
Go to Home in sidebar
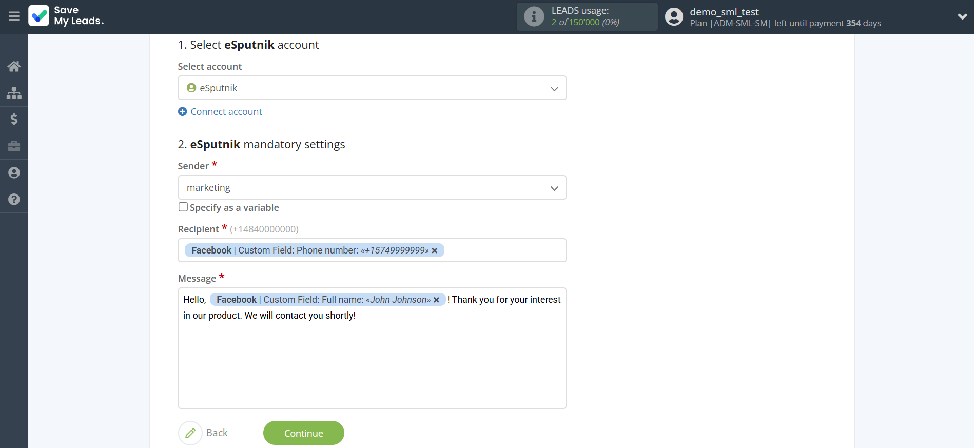14,66
